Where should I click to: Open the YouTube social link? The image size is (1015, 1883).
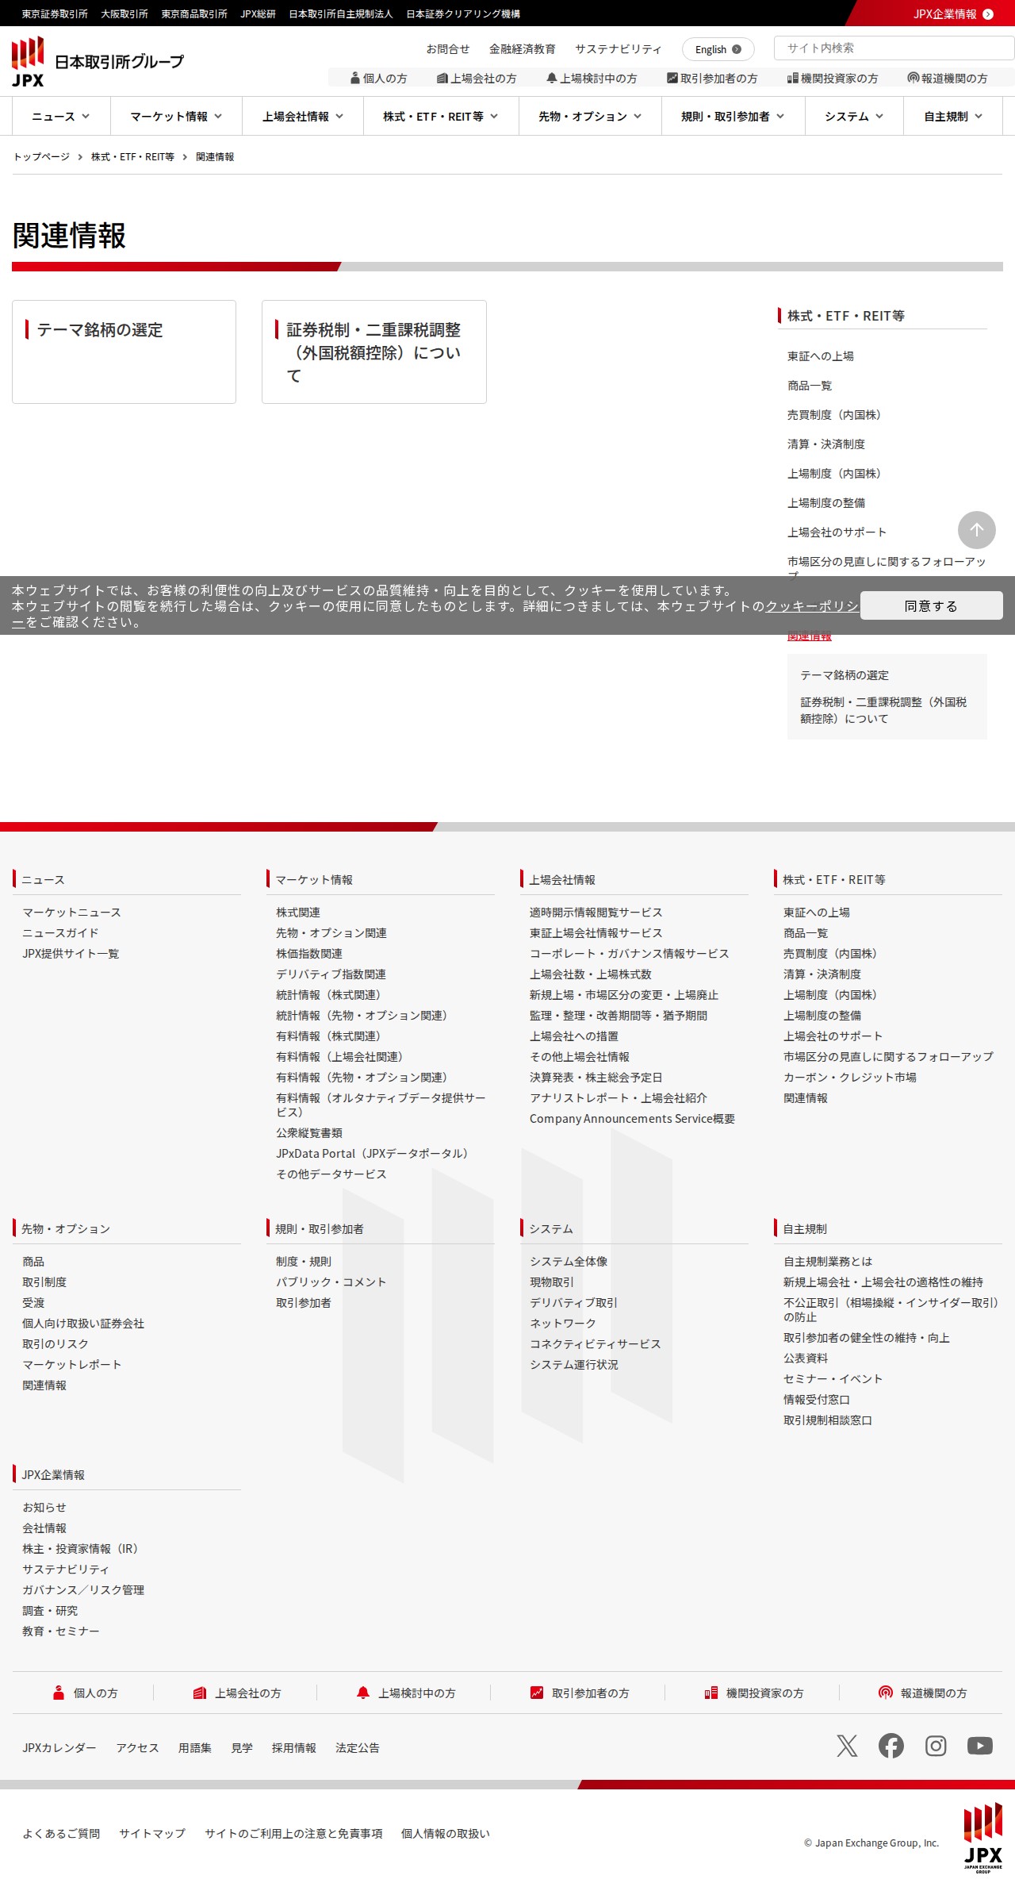click(980, 1746)
